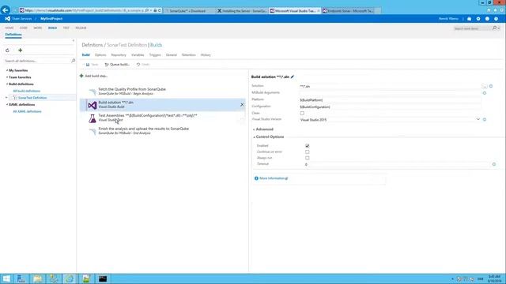Click the SonarQube End Analysis step icon
506x284 pixels.
[x=93, y=131]
